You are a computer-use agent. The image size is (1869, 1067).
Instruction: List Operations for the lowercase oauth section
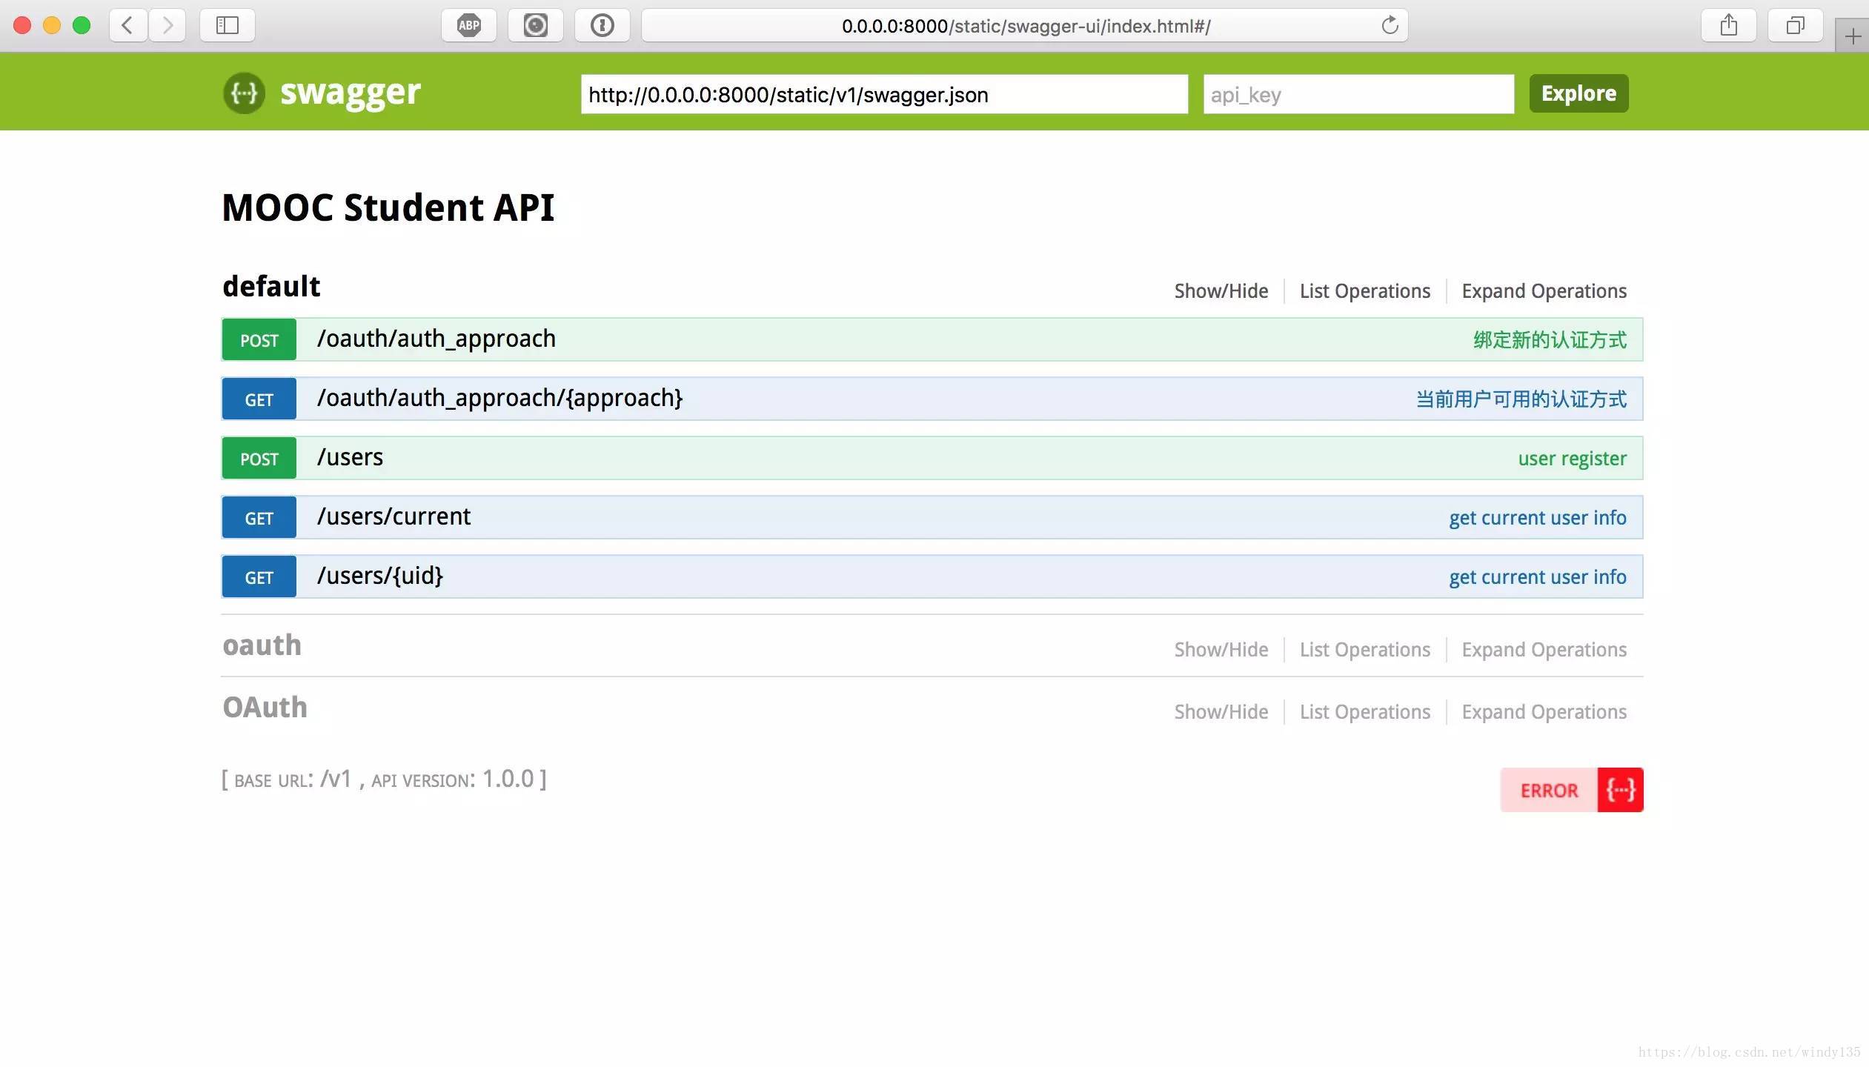(1364, 650)
